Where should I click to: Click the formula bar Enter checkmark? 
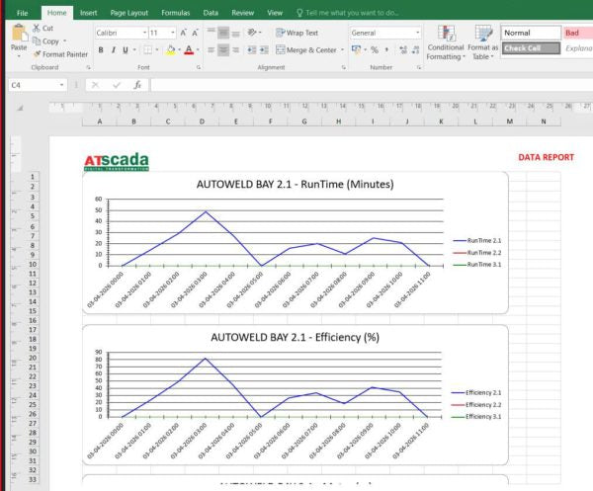(x=117, y=85)
